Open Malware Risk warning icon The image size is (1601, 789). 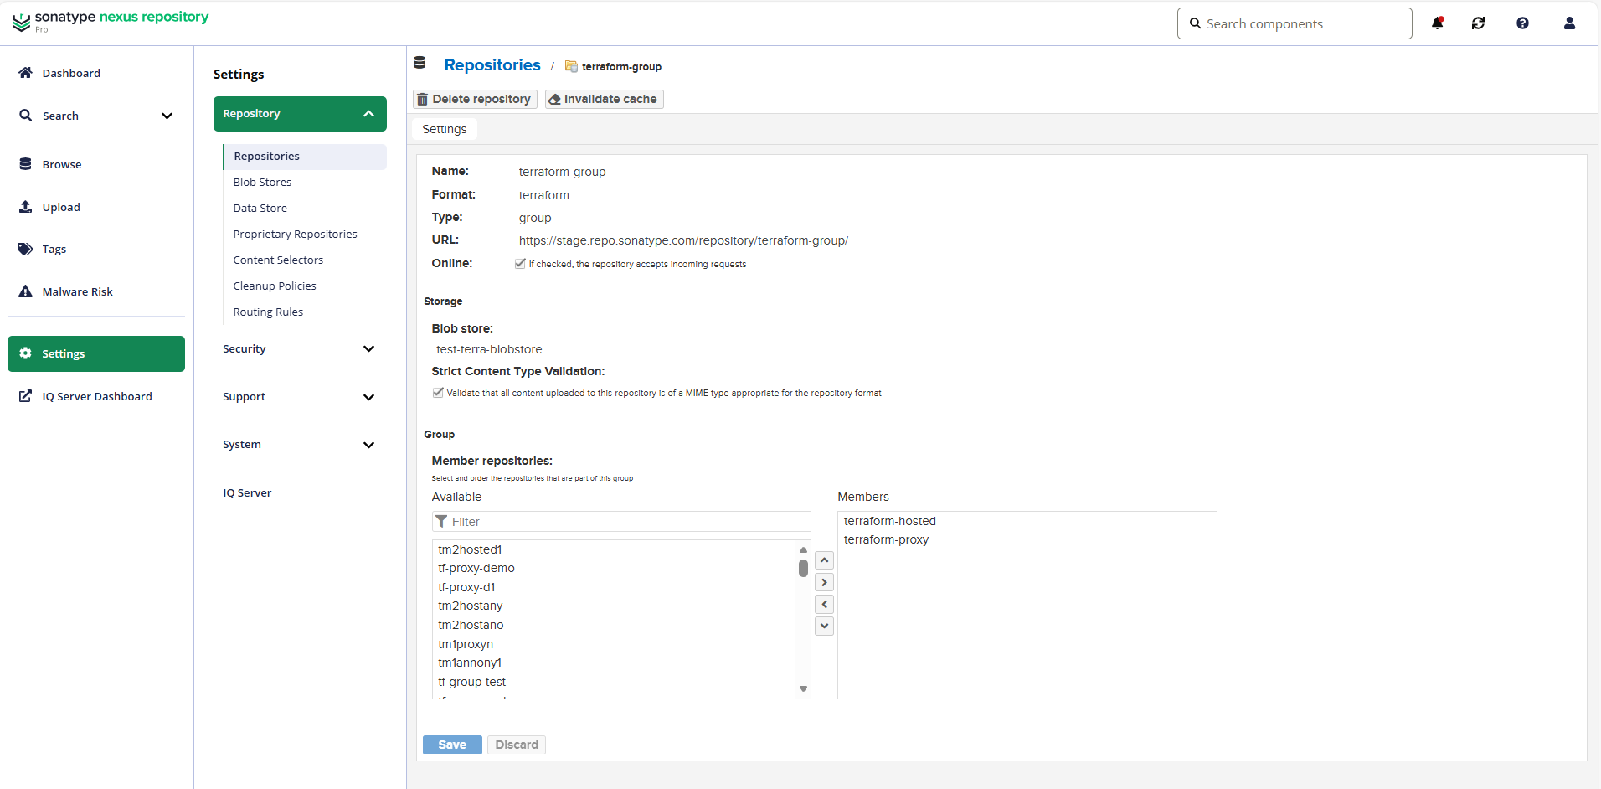pyautogui.click(x=26, y=291)
